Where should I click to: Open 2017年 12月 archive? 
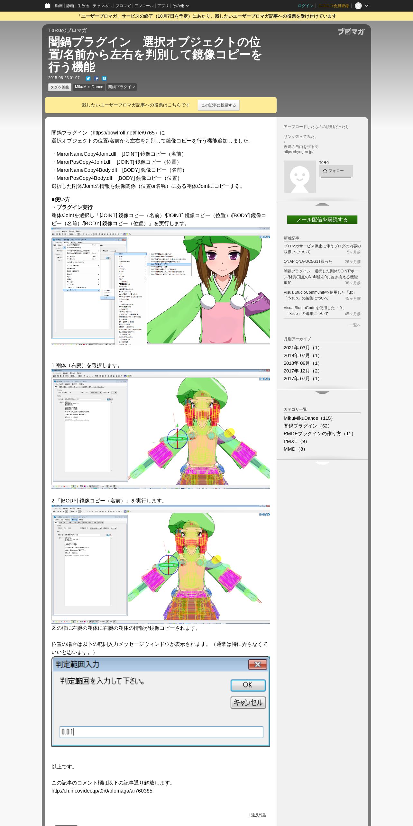click(302, 371)
